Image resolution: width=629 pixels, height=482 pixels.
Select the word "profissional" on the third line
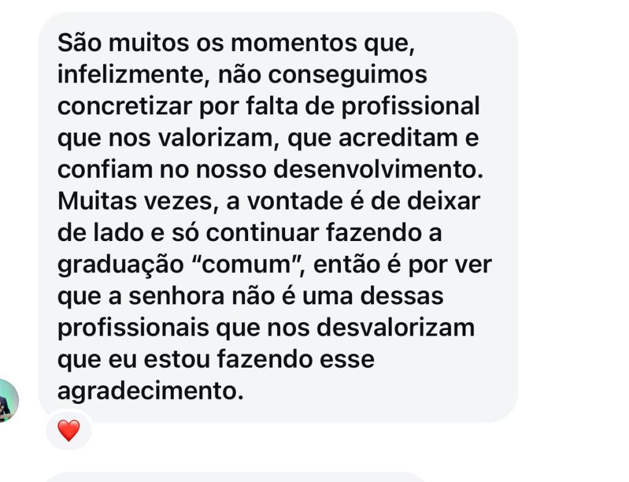pyautogui.click(x=410, y=107)
